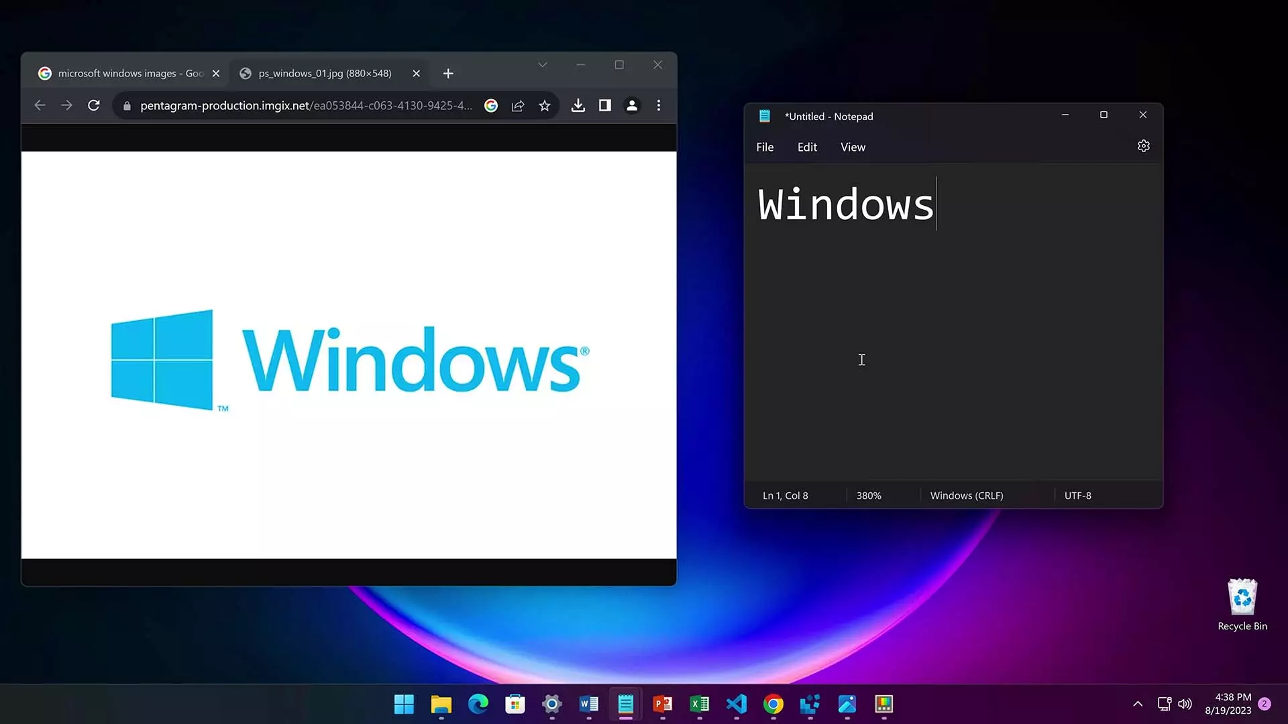Open a new Chrome tab
Viewport: 1288px width, 724px height.
448,73
